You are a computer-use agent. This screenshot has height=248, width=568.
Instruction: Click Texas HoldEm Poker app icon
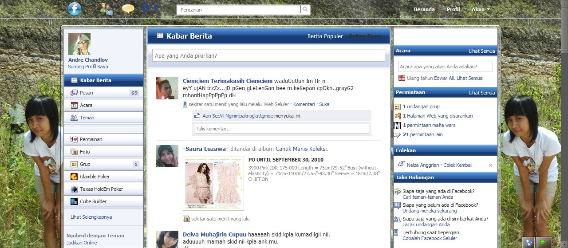74,189
